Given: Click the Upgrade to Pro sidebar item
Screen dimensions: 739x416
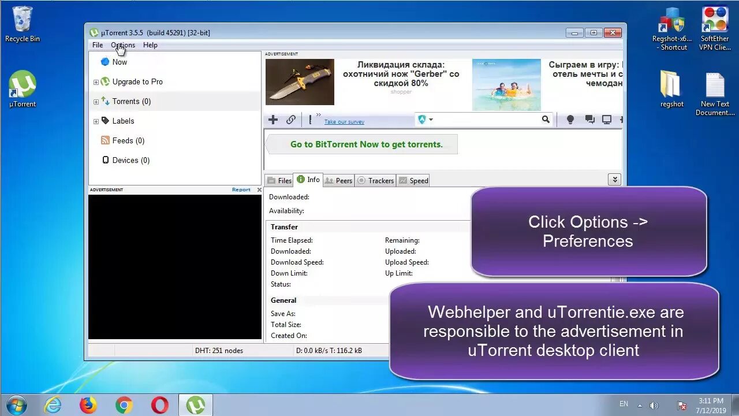Looking at the screenshot, I should coord(137,81).
